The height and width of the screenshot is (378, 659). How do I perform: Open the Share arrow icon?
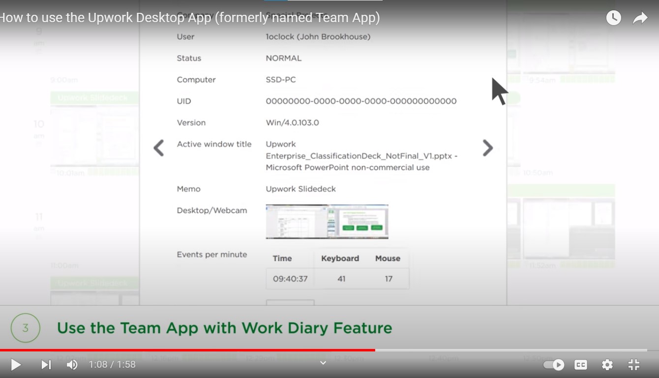[x=640, y=18]
